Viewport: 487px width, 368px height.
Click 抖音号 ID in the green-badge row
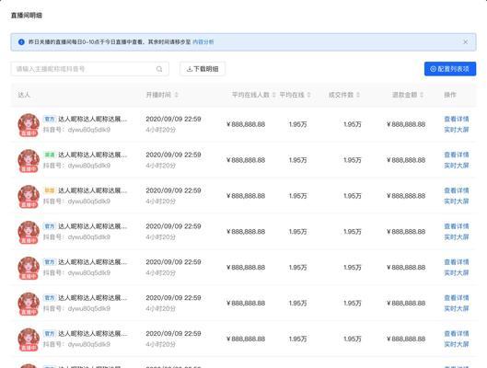pyautogui.click(x=76, y=166)
